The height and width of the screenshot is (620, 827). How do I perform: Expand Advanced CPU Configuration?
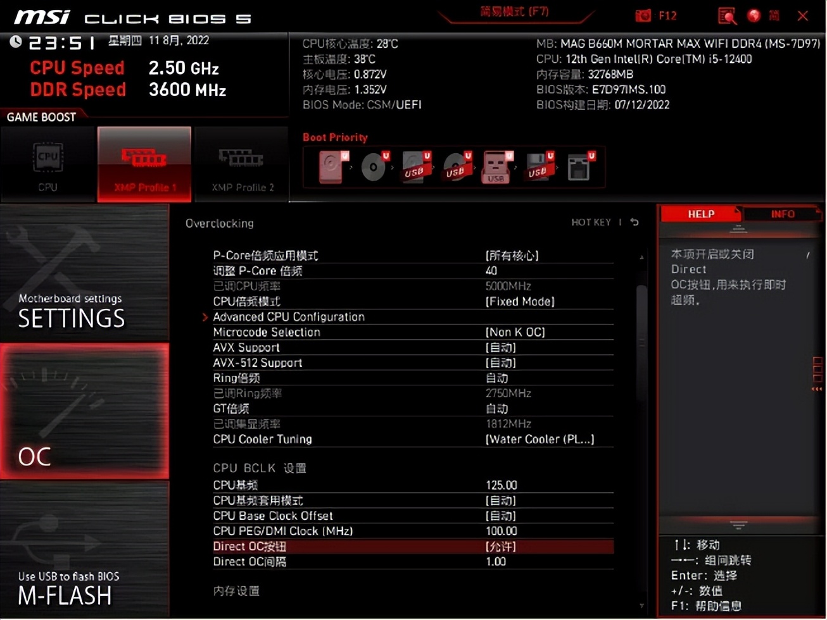click(x=289, y=316)
